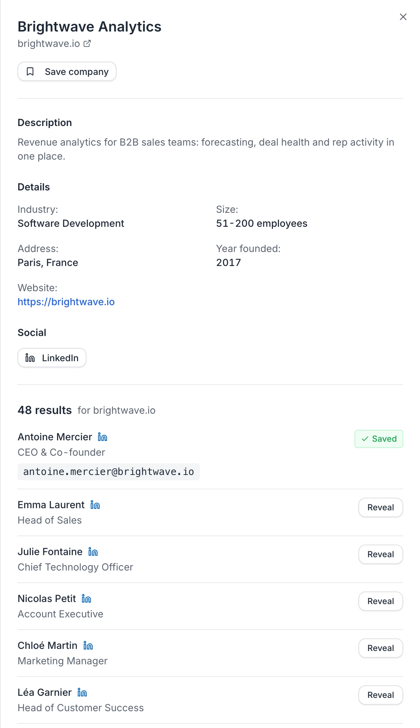Click the 'Marketing Manager' job title
Screen dimensions: 420x728
63,661
